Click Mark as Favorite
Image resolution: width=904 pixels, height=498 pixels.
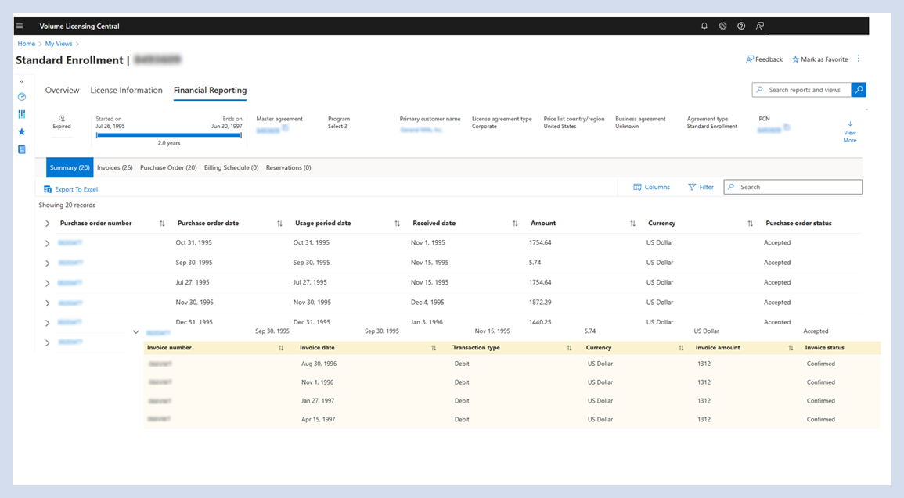point(819,59)
